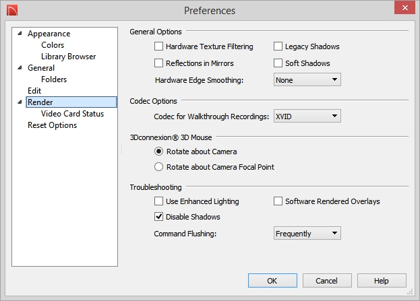Click the Chief Architect app icon in title bar
Image resolution: width=420 pixels, height=301 pixels.
tap(12, 10)
